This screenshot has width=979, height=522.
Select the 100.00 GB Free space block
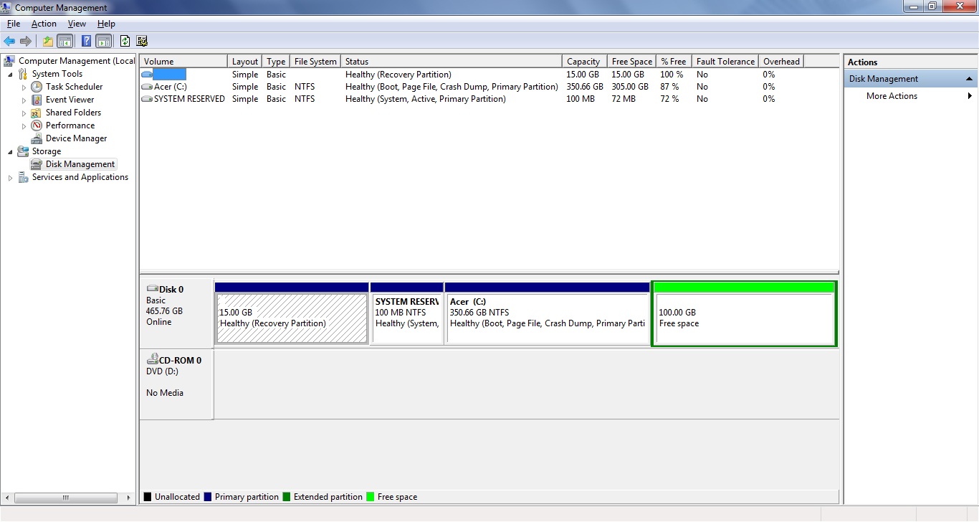744,314
